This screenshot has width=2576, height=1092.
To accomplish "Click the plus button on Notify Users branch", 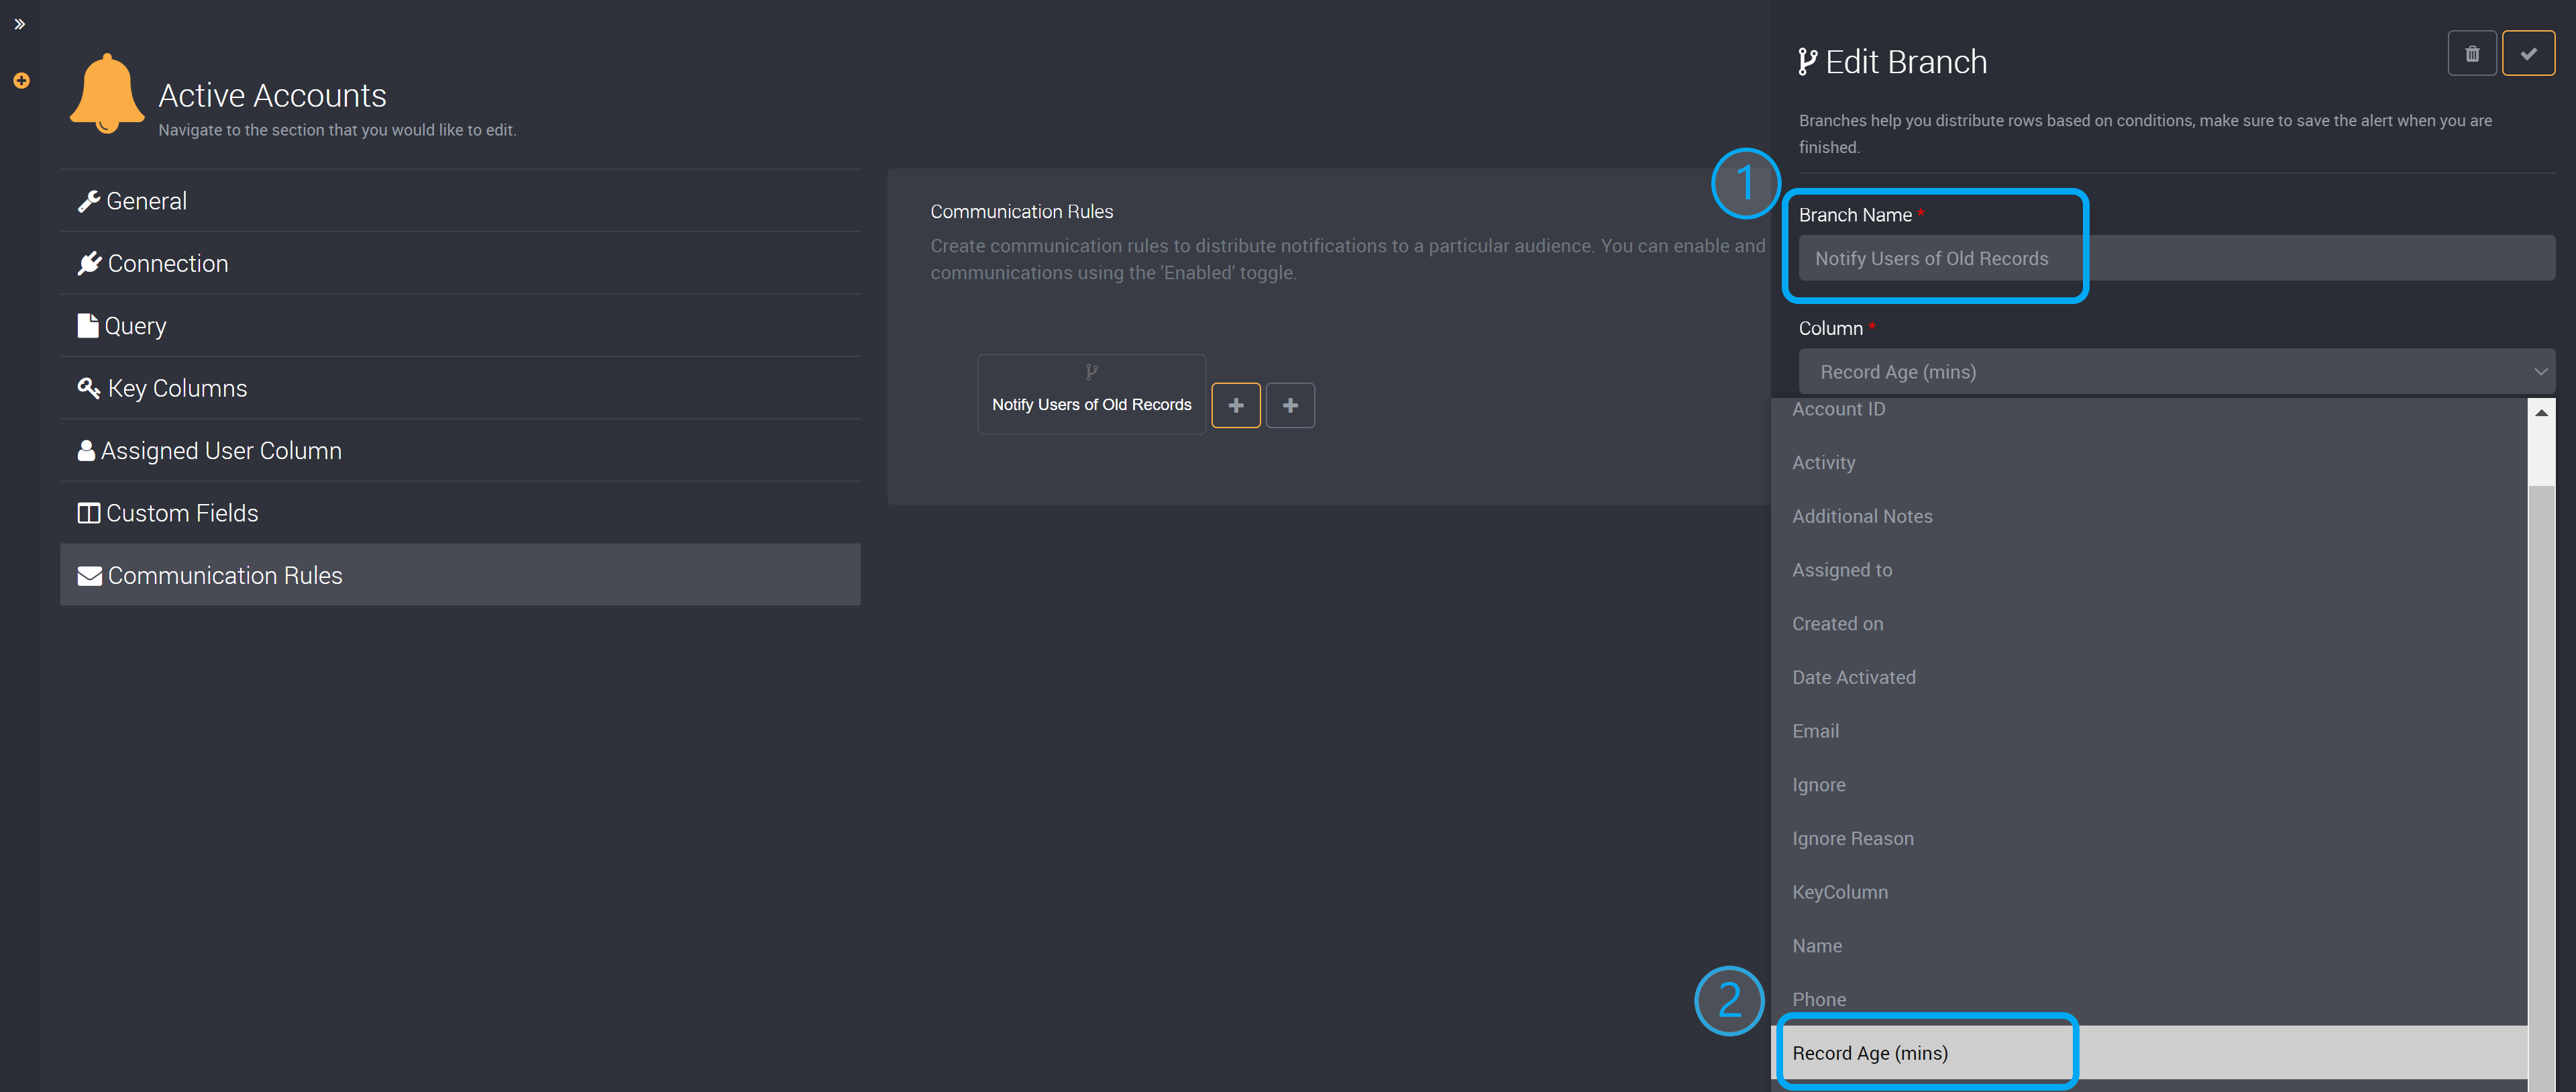I will coord(1237,403).
